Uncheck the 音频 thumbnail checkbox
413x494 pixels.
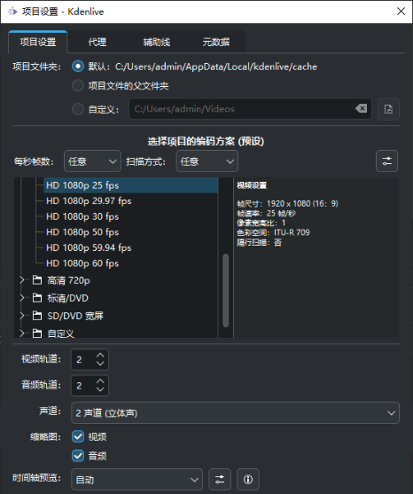coord(78,456)
